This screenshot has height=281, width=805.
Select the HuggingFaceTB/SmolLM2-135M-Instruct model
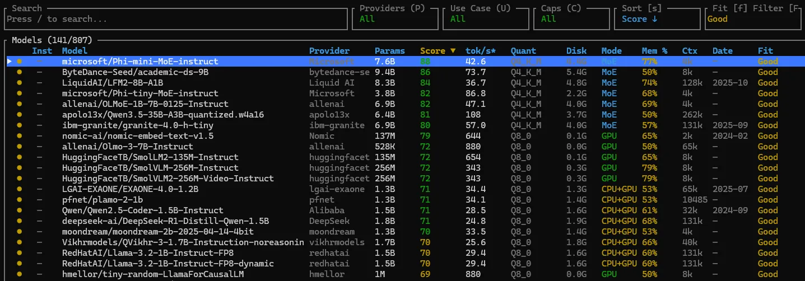point(150,157)
